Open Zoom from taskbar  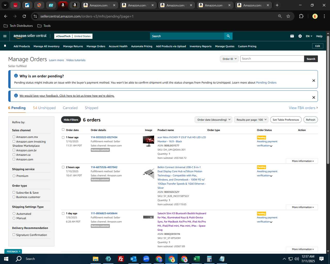pos(146,259)
